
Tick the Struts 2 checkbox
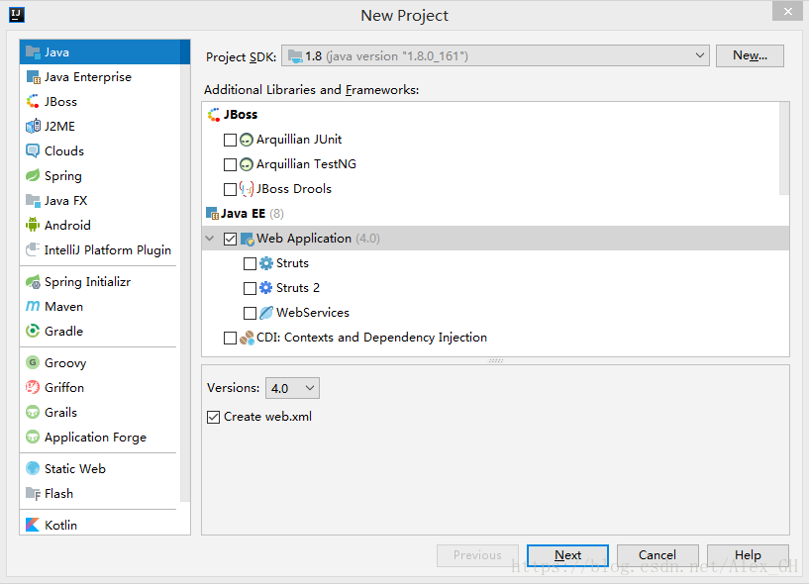point(250,288)
